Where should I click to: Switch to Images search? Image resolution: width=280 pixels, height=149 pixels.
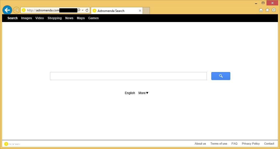click(27, 18)
